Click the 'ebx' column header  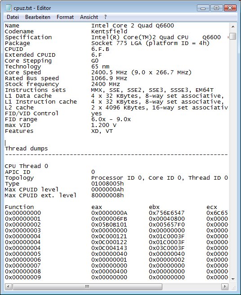point(154,207)
